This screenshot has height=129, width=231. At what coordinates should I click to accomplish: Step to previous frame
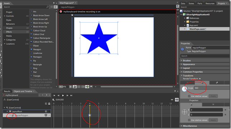tap(58, 95)
